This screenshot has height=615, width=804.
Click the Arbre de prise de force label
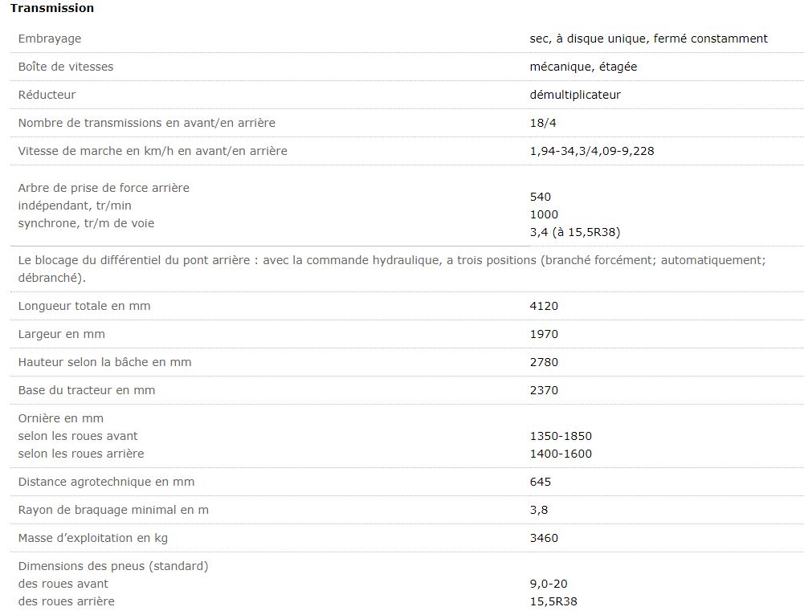[104, 188]
